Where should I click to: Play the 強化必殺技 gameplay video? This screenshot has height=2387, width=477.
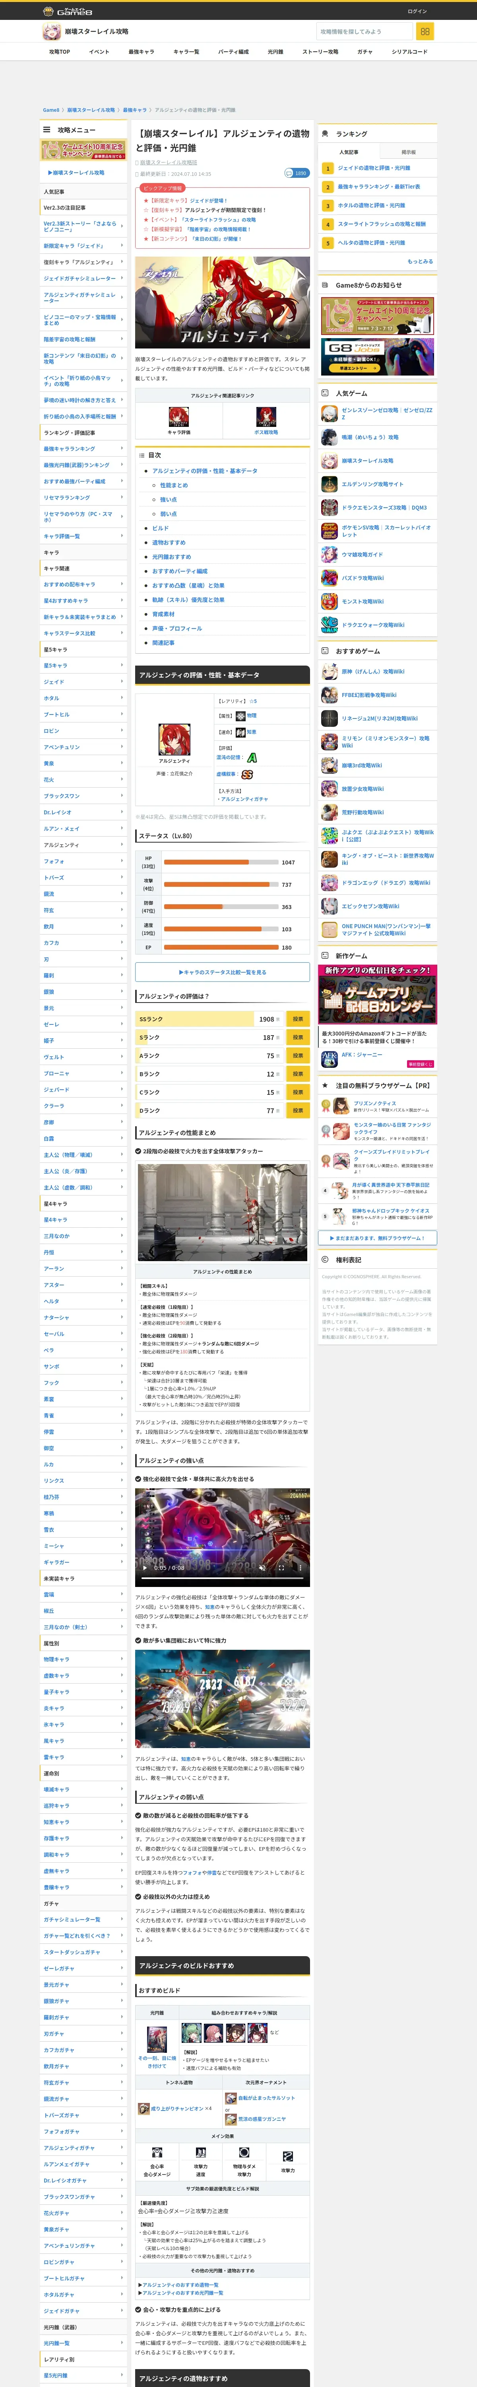click(144, 1568)
